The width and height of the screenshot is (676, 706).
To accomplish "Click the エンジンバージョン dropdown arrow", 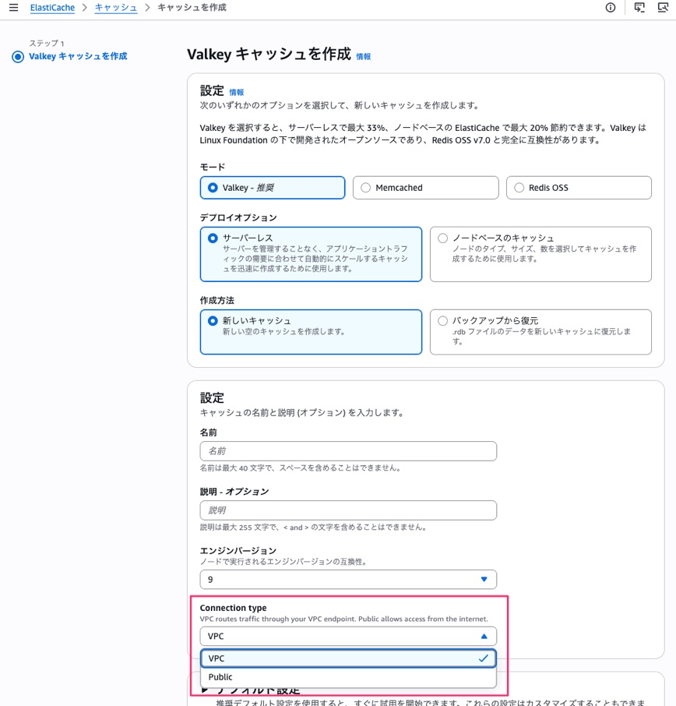I will (484, 580).
